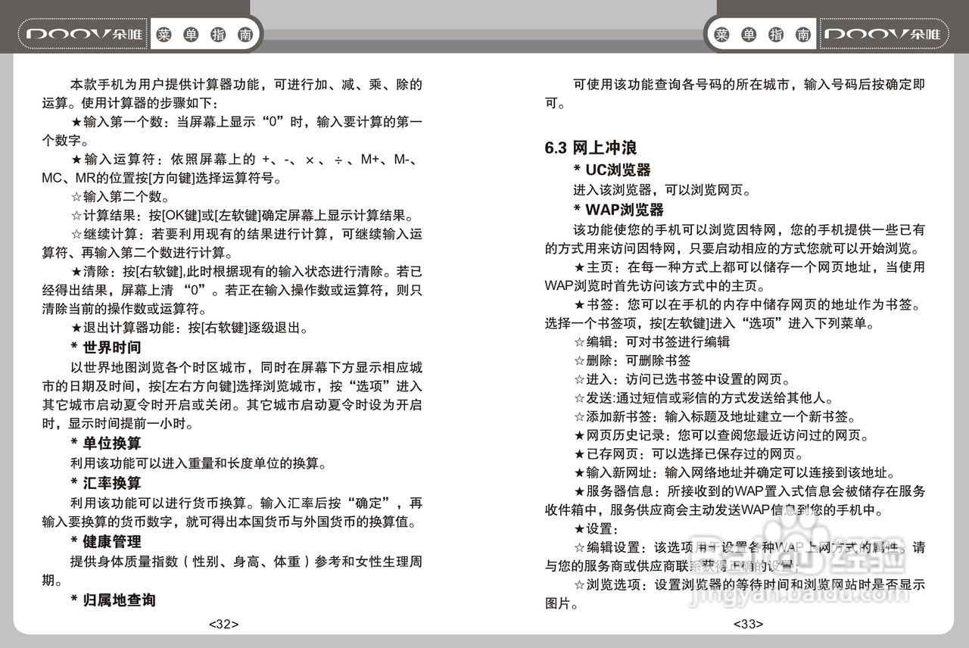Expand the * 世界时间 section
Image resolution: width=969 pixels, height=648 pixels.
(x=105, y=347)
